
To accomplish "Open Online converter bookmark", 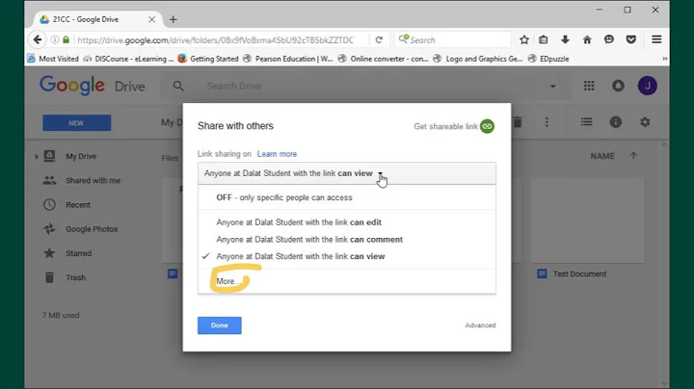I will click(x=384, y=59).
